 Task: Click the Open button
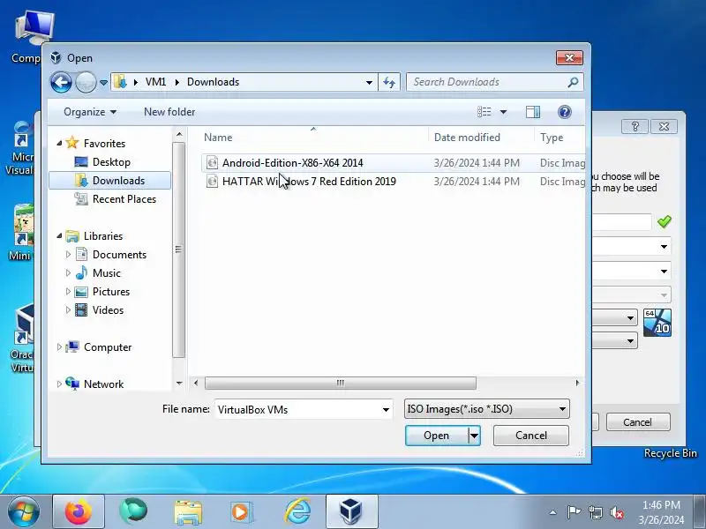[436, 436]
